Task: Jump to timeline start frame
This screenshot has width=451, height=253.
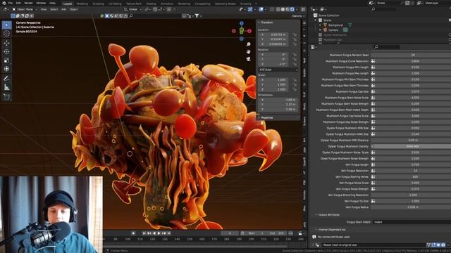Action: coord(144,233)
